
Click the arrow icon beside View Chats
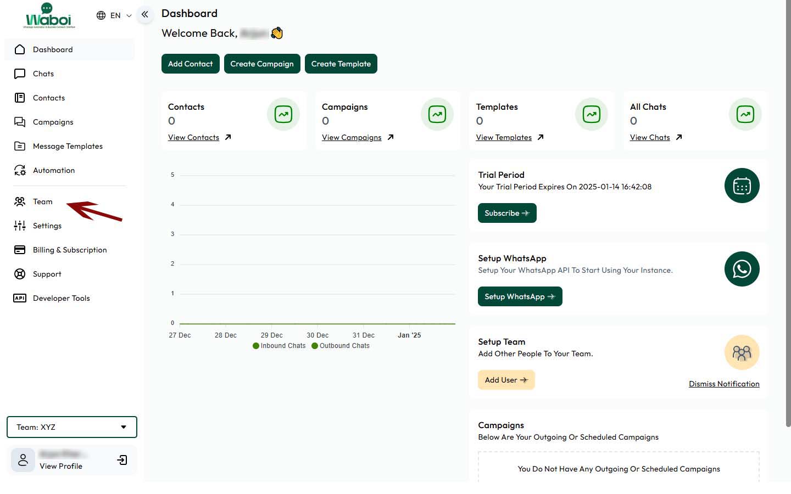679,137
